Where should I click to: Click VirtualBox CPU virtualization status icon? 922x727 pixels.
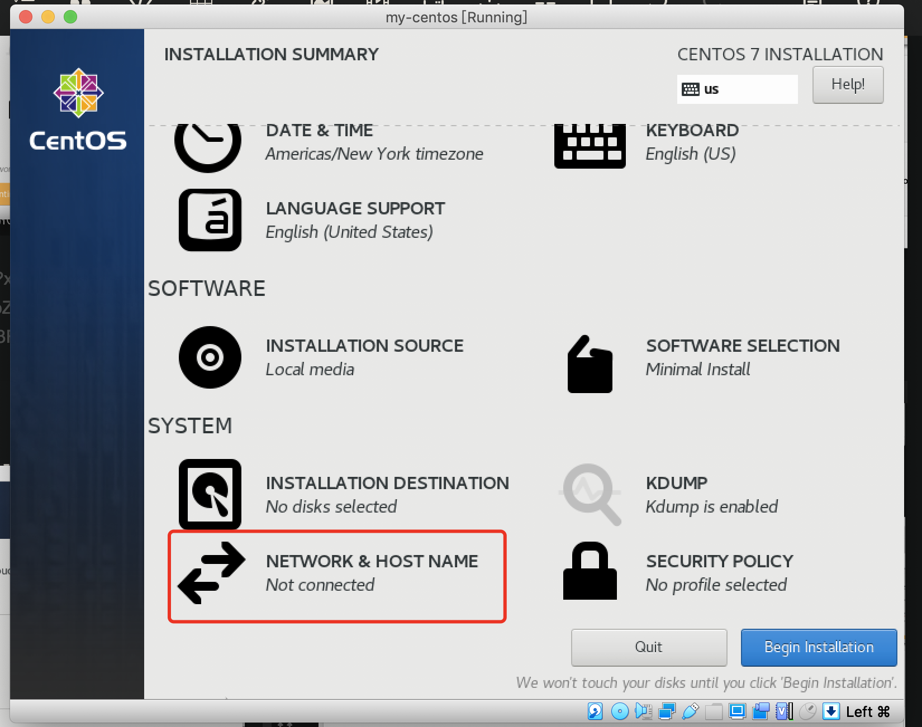pos(785,711)
